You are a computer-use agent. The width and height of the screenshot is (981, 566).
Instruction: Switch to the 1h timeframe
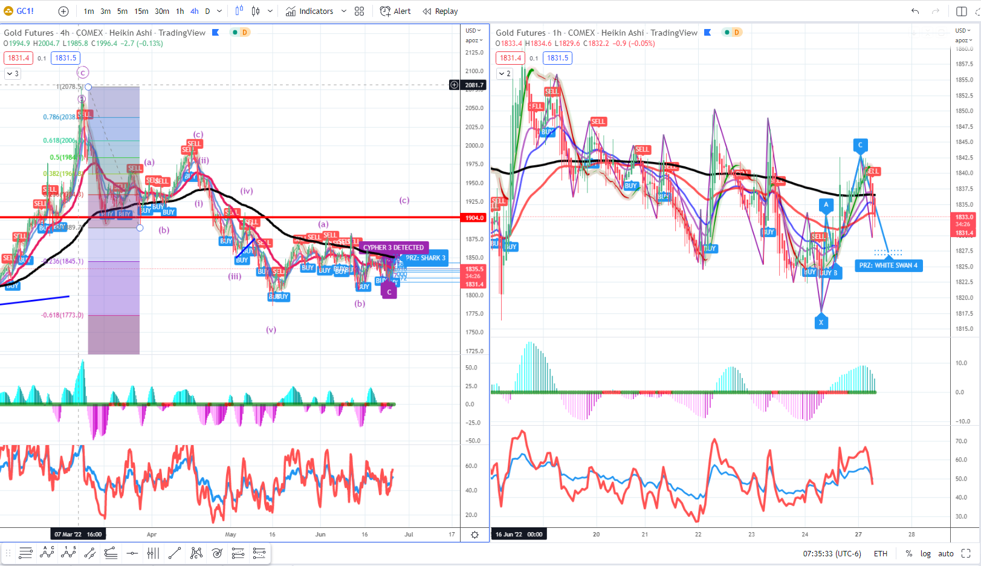click(180, 11)
